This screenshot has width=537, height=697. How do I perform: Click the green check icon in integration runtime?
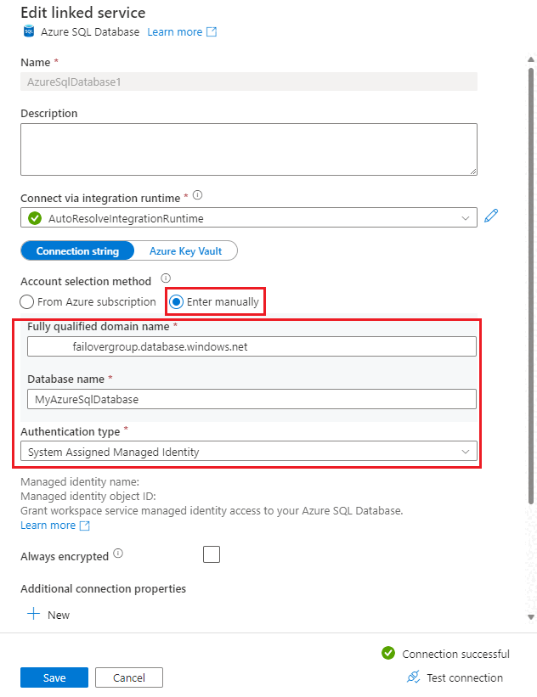click(35, 218)
